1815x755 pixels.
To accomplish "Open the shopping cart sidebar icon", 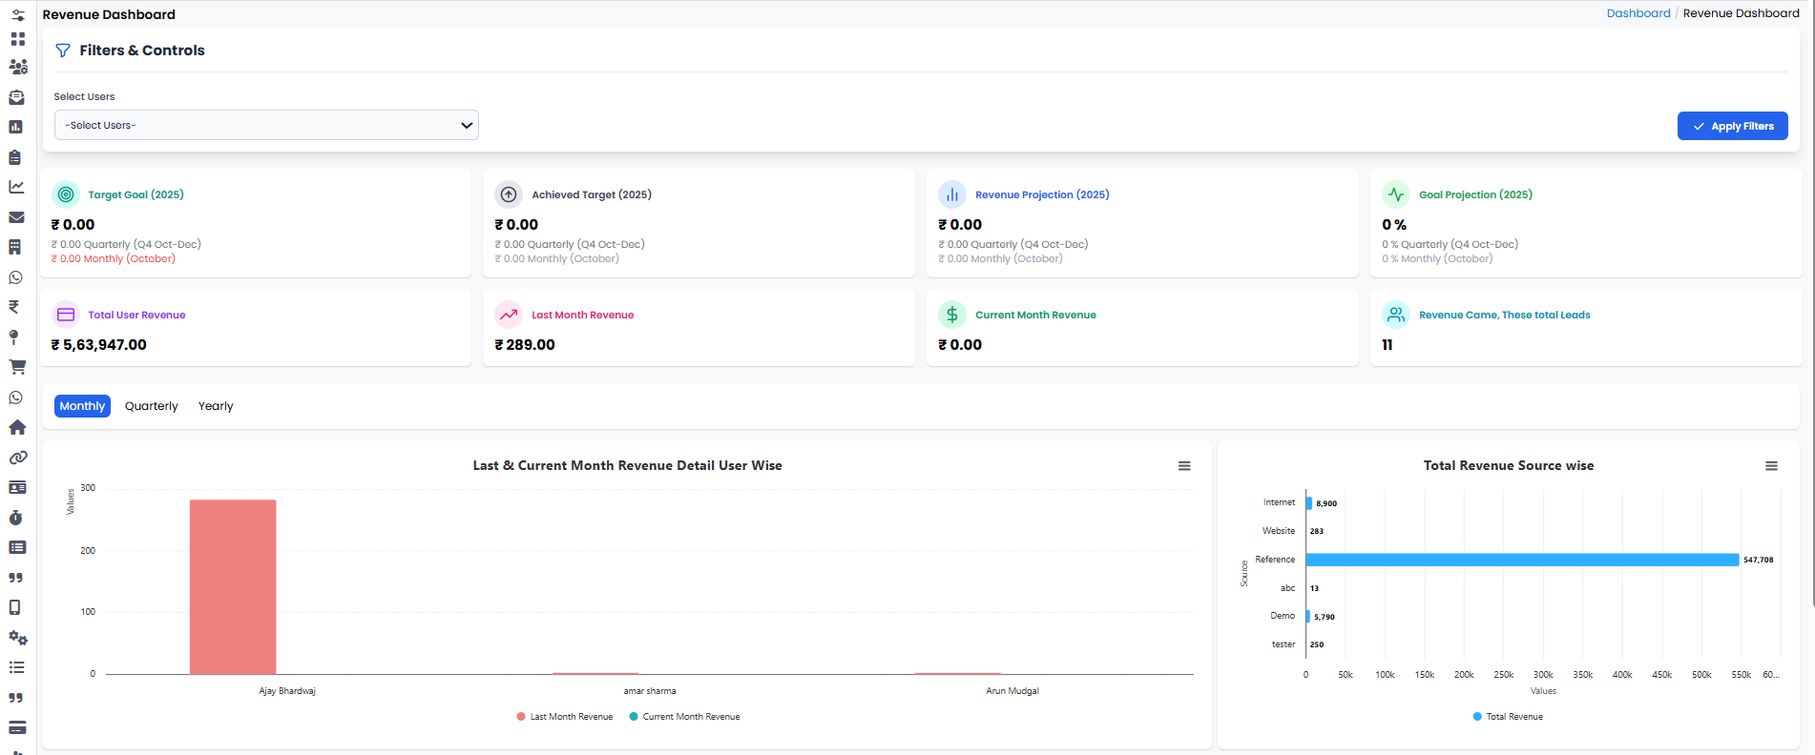I will click(x=17, y=367).
